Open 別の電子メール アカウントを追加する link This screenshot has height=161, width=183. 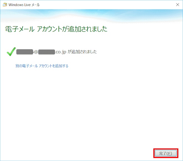pyautogui.click(x=42, y=66)
